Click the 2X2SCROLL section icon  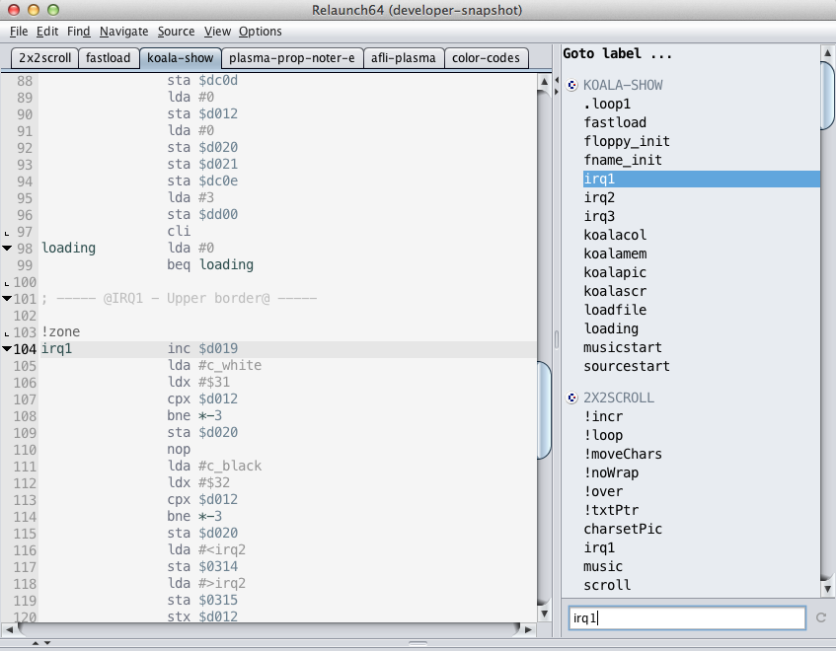572,398
